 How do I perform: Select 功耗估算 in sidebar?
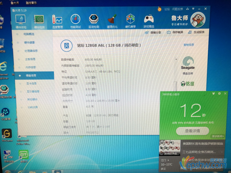pos(33,107)
